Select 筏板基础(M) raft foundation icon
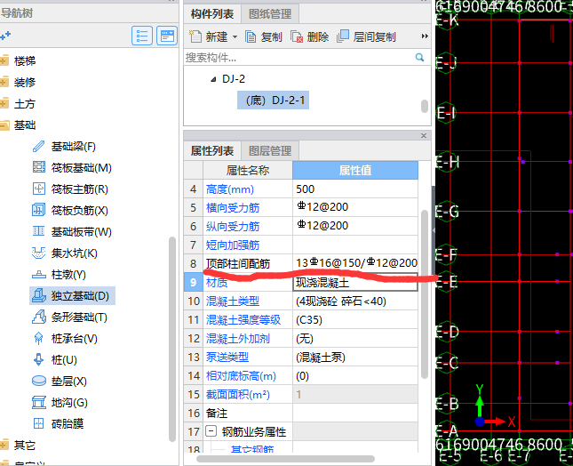This screenshot has width=573, height=466. coord(38,168)
